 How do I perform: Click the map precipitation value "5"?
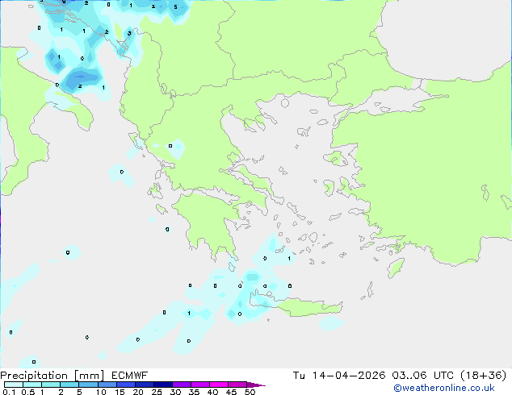175,6
